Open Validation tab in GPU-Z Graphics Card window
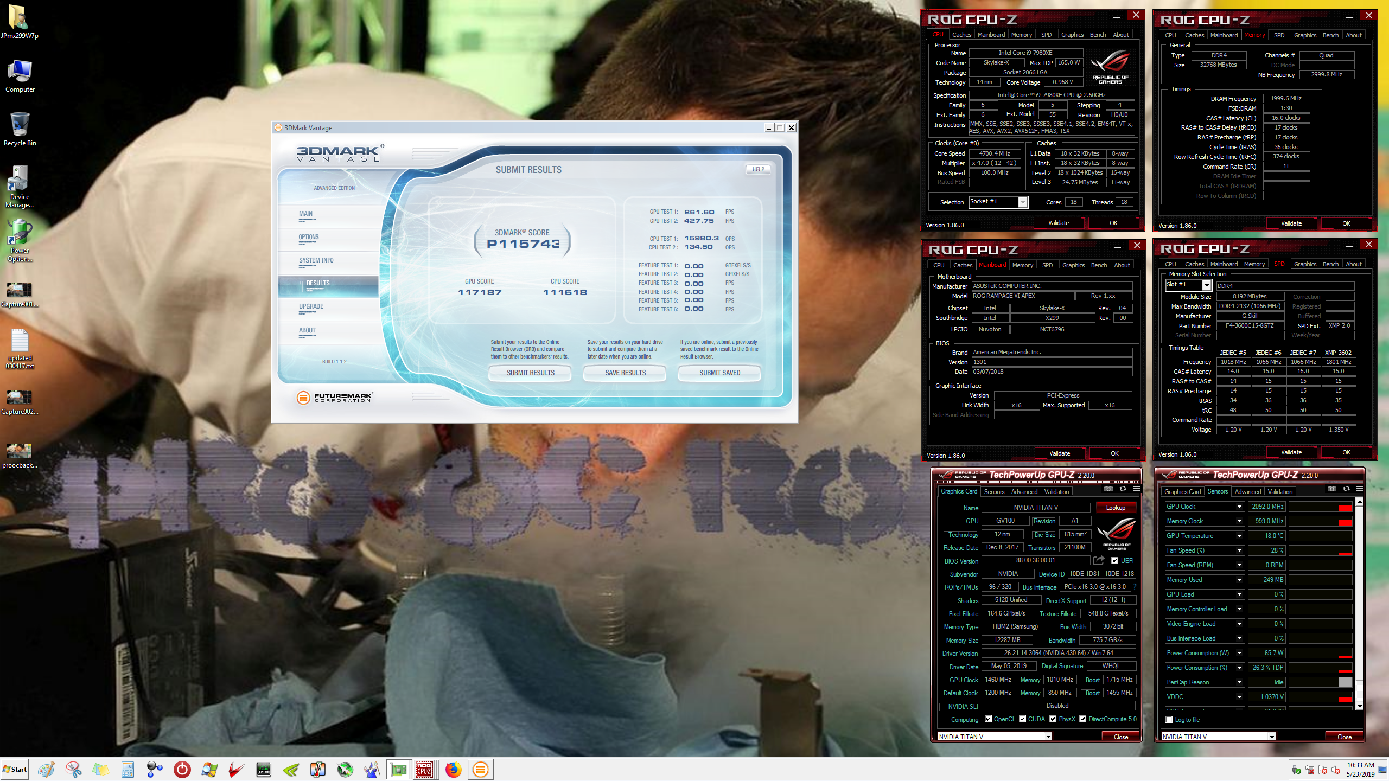This screenshot has height=781, width=1389. tap(1056, 491)
